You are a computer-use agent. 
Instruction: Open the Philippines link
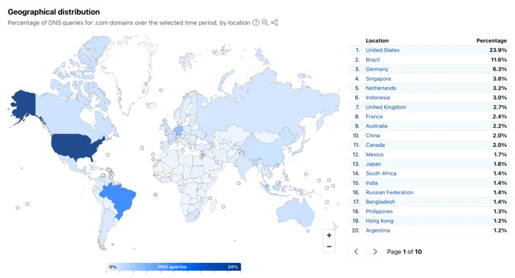click(x=380, y=211)
